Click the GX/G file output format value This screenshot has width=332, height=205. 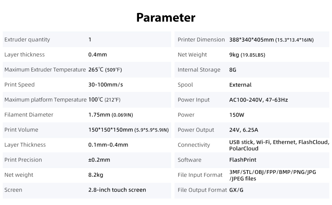click(x=236, y=190)
